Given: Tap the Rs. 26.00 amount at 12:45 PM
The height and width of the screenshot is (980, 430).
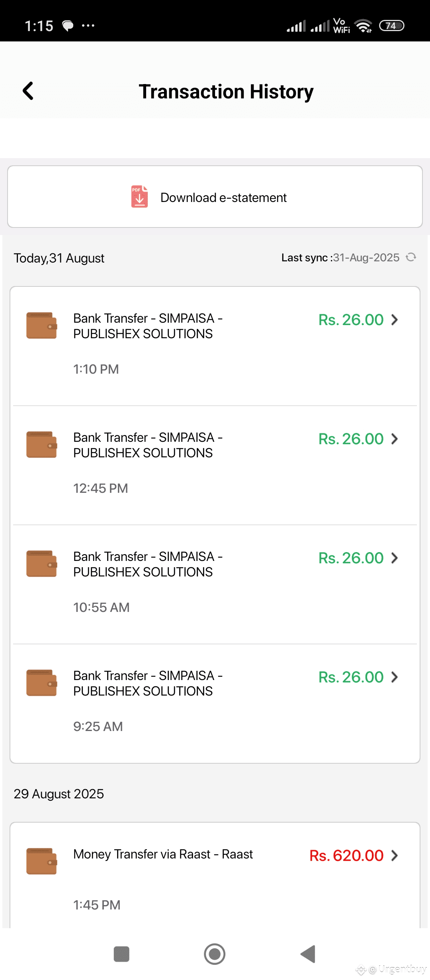Looking at the screenshot, I should [351, 439].
